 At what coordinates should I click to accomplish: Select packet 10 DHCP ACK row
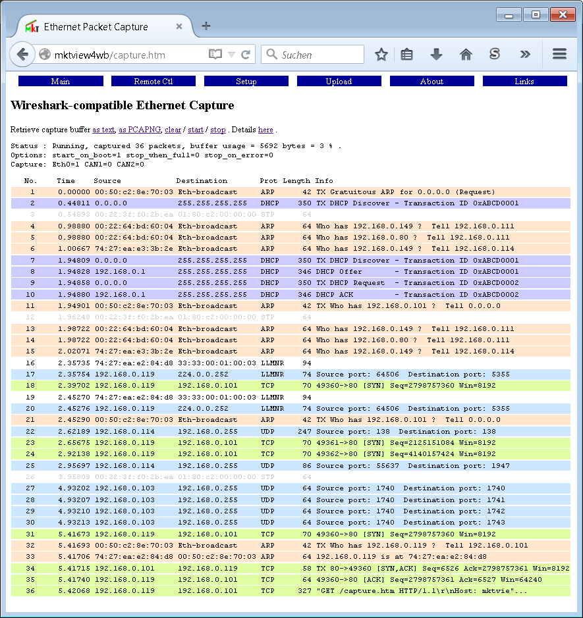(x=291, y=294)
